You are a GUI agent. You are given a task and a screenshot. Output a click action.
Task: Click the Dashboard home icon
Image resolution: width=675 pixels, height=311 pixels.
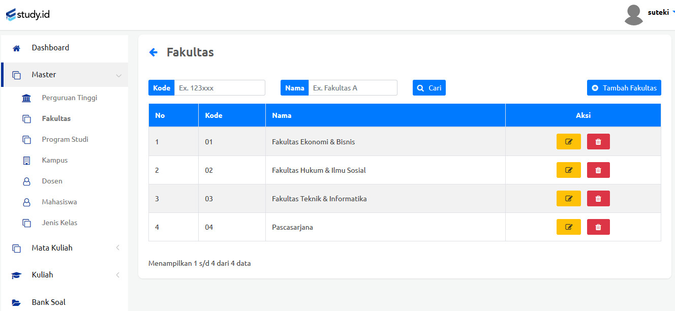tap(16, 48)
